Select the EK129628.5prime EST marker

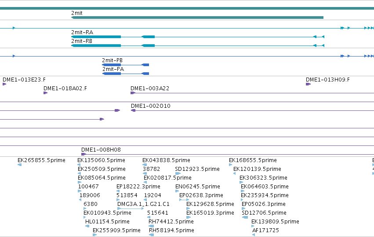pyautogui.click(x=188, y=209)
